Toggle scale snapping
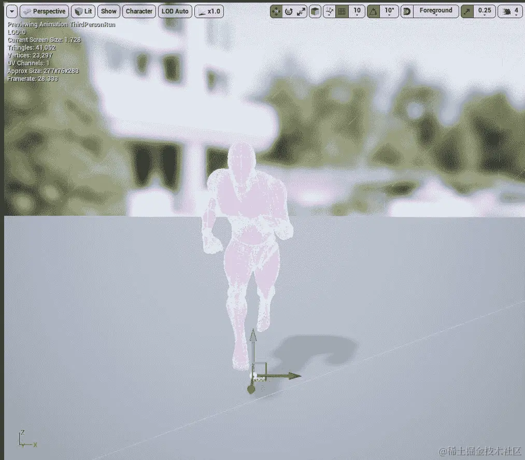The height and width of the screenshot is (460, 525). coord(467,12)
